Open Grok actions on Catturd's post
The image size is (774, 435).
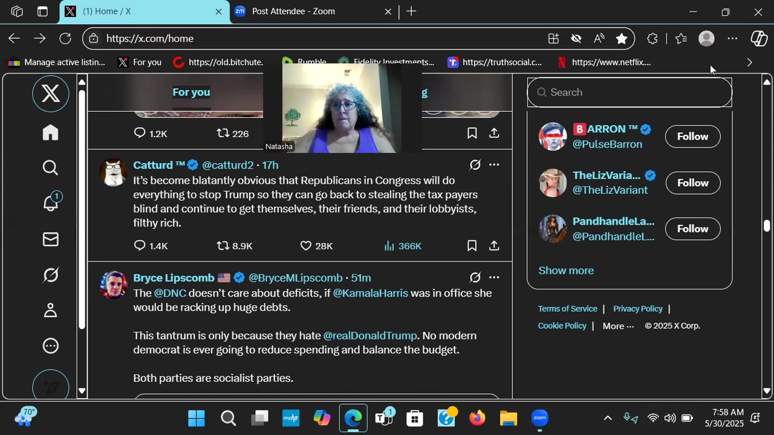click(475, 165)
